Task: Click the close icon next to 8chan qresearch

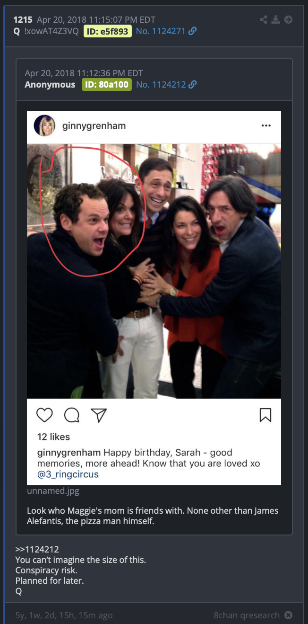Action: coord(288,615)
